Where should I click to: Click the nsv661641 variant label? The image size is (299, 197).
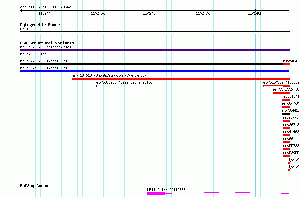(290, 96)
